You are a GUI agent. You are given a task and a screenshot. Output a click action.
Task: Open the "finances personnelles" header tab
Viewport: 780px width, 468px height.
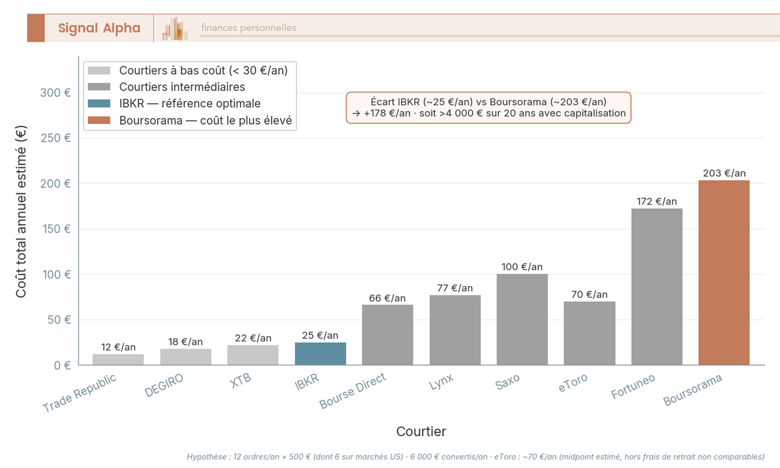(x=247, y=28)
